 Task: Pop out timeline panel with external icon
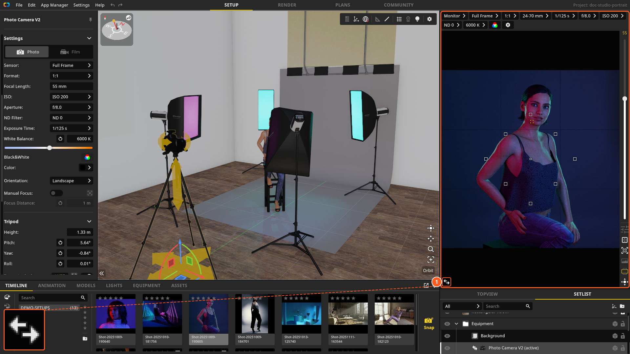pyautogui.click(x=426, y=285)
